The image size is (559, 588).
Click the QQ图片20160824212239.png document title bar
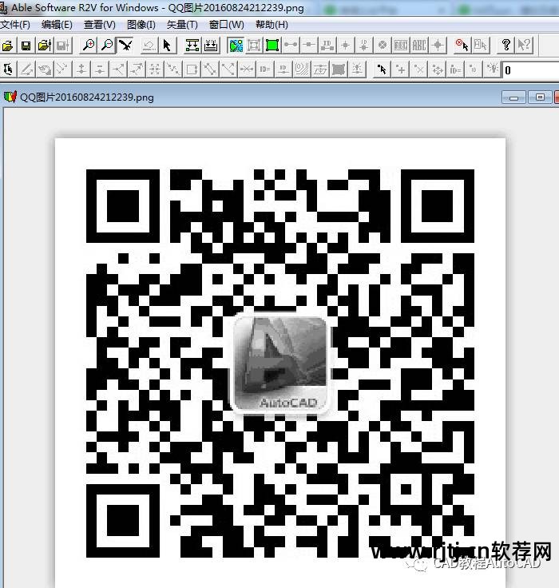tap(279, 97)
